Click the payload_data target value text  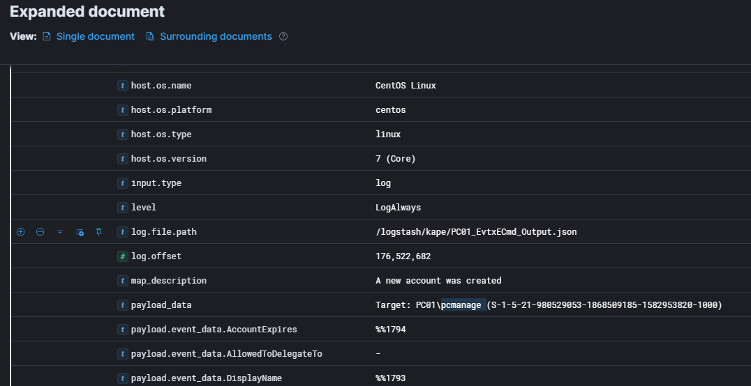tap(548, 305)
